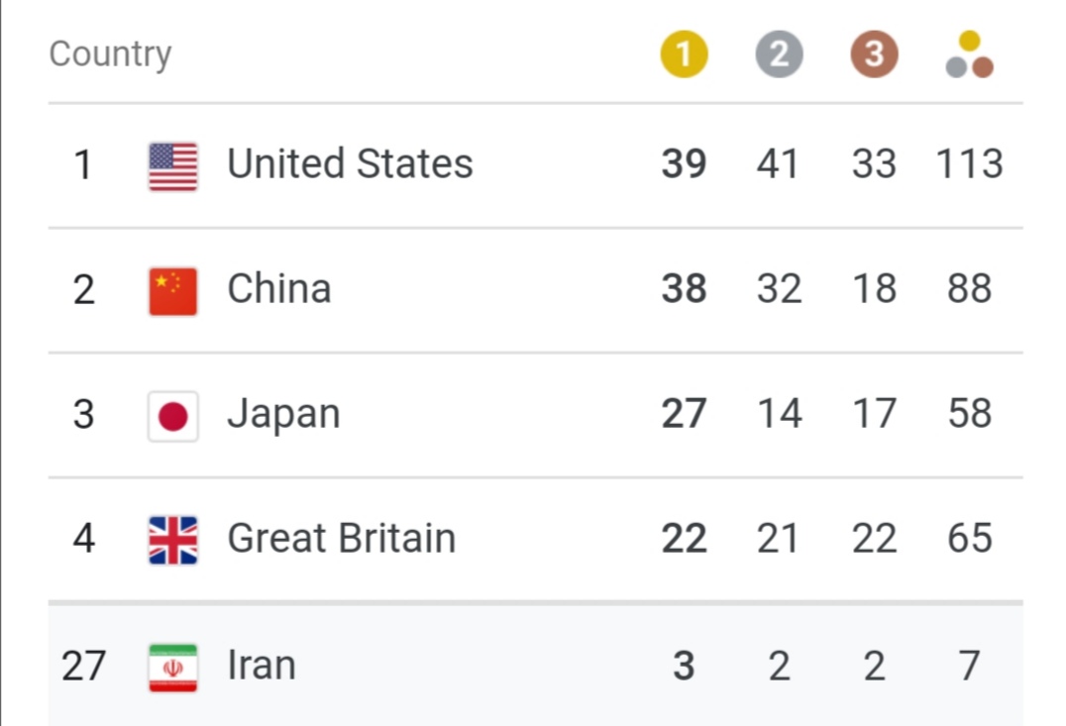This screenshot has height=726, width=1066.
Task: Click the China flag icon
Action: (172, 290)
